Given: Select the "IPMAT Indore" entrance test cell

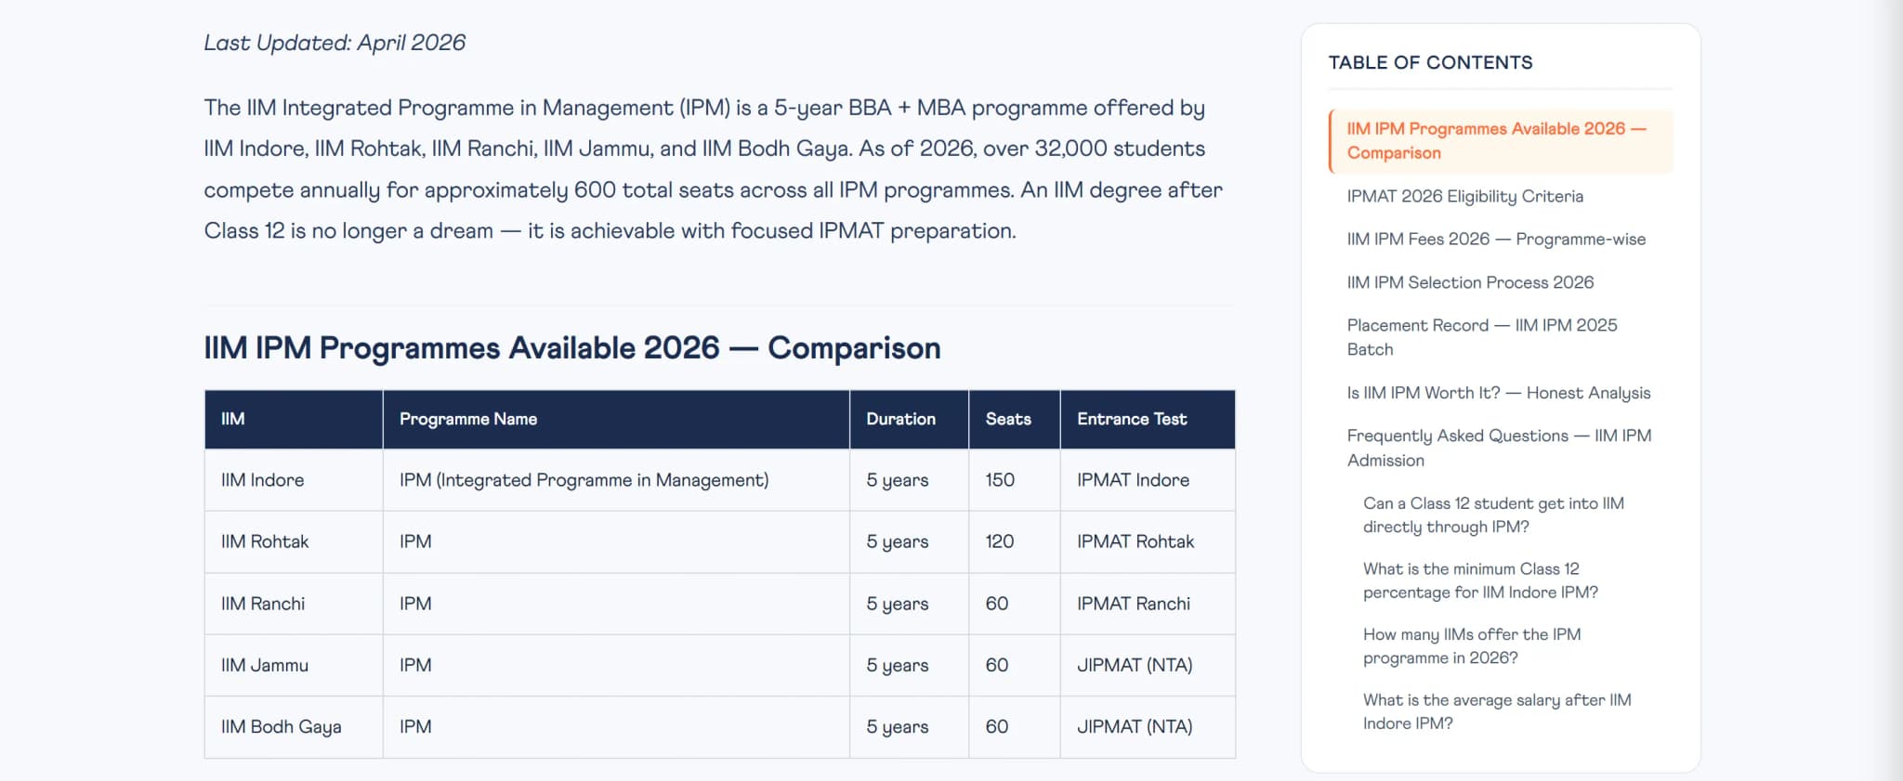Looking at the screenshot, I should 1148,480.
